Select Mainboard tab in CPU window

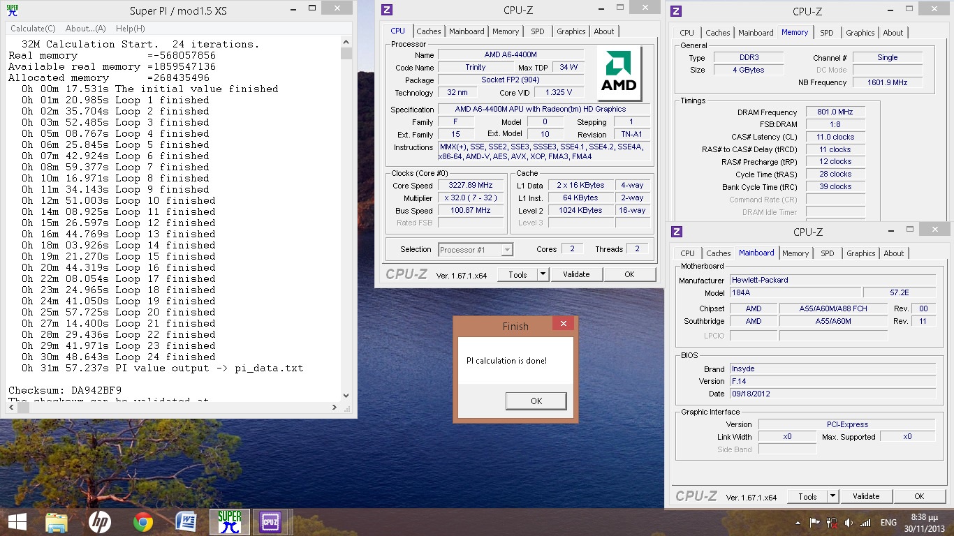pyautogui.click(x=467, y=31)
